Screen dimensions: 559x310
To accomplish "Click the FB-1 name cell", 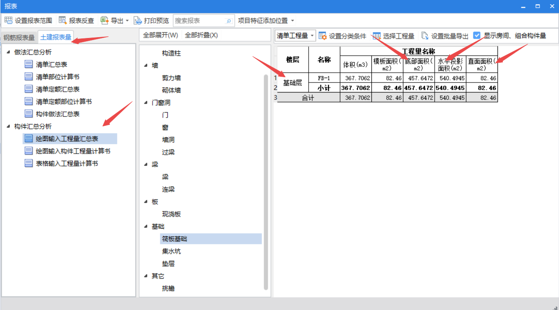I will point(324,78).
